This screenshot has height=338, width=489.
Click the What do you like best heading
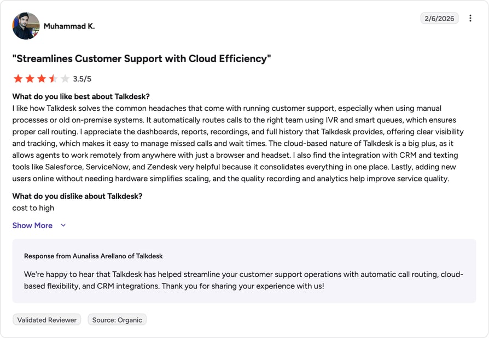click(81, 97)
